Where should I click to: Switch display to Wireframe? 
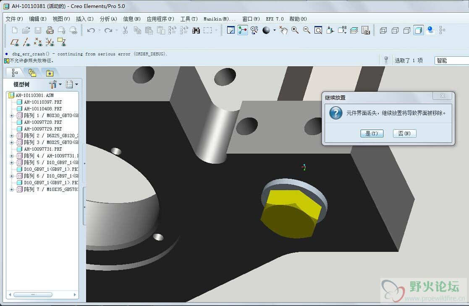[383, 30]
